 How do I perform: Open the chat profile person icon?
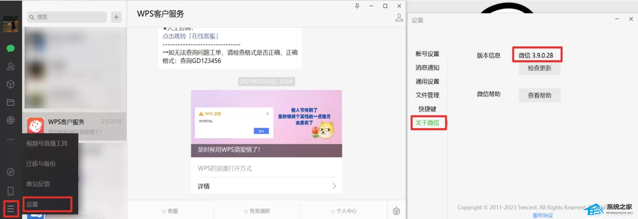tap(399, 17)
